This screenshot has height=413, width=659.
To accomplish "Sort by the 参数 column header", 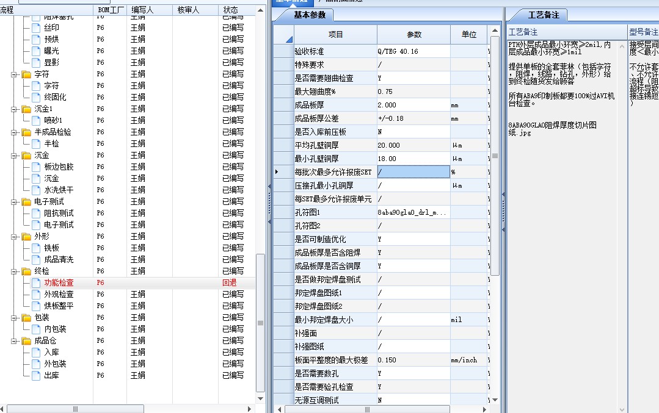I will tap(414, 34).
